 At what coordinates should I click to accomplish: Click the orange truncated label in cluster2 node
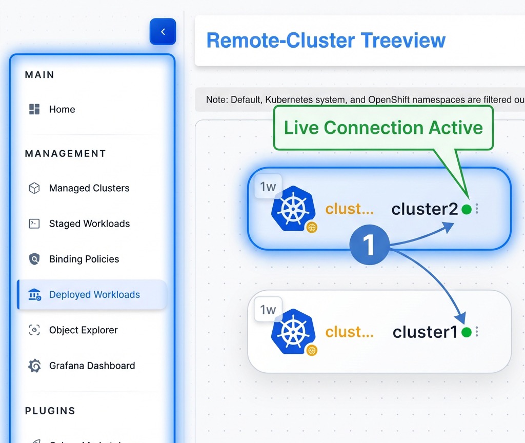point(350,209)
